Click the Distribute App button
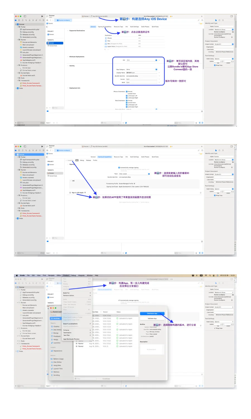Image resolution: width=251 pixels, height=419 pixels. pos(152,313)
